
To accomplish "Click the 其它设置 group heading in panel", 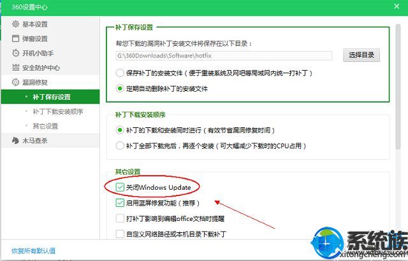I will (x=127, y=171).
